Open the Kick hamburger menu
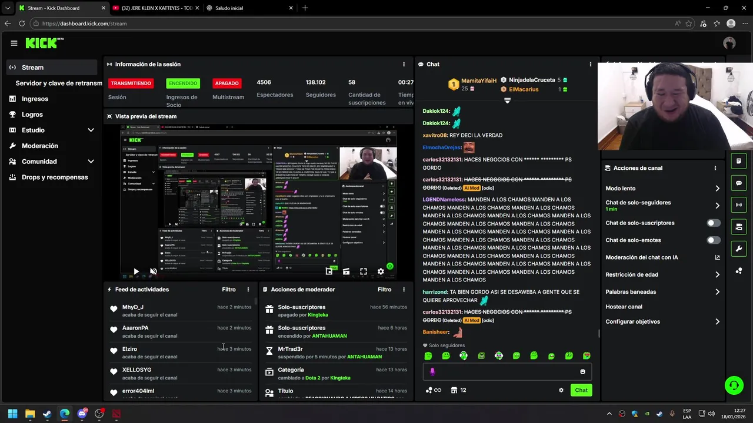 14,43
